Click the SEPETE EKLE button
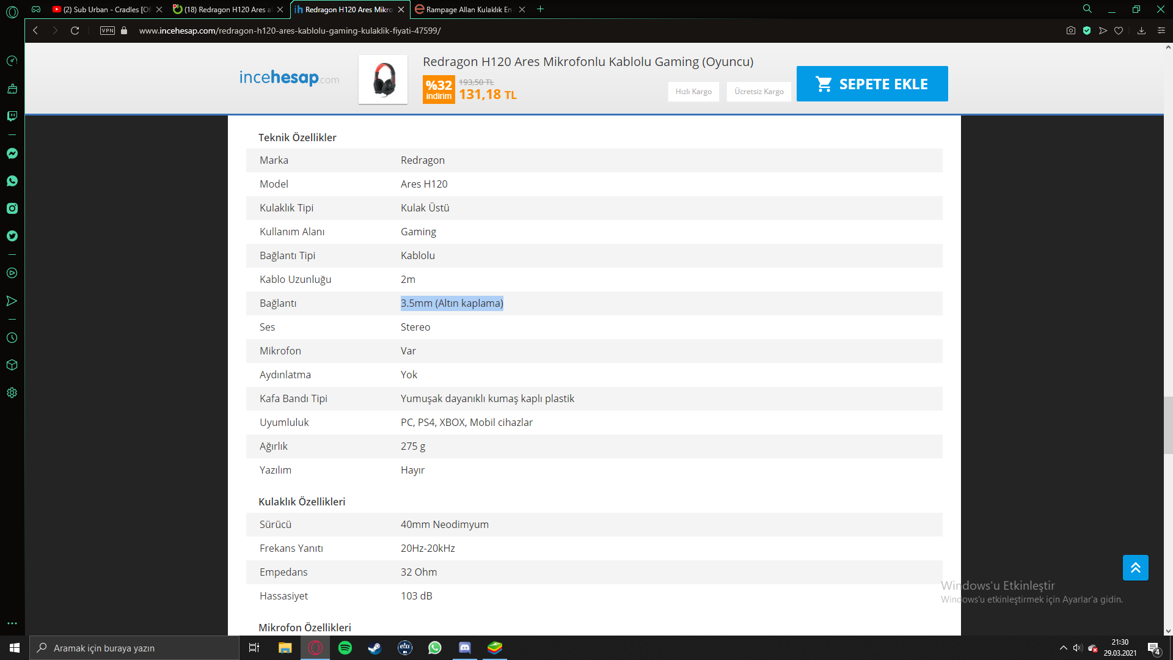The width and height of the screenshot is (1173, 660). pyautogui.click(x=872, y=84)
